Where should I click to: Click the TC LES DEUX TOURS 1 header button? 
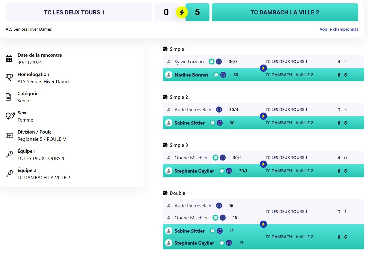pyautogui.click(x=79, y=12)
